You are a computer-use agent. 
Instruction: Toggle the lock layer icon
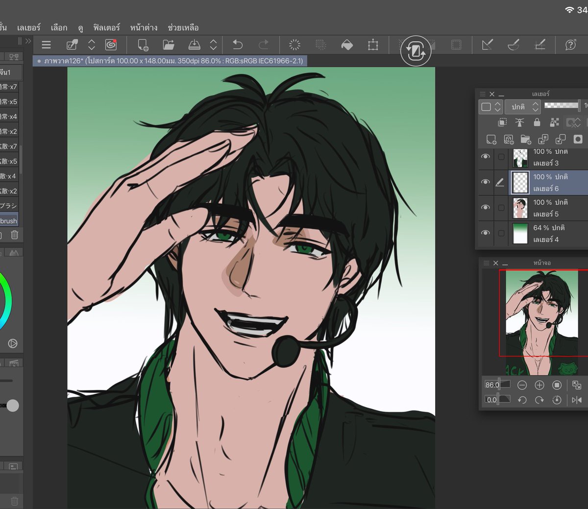[537, 122]
